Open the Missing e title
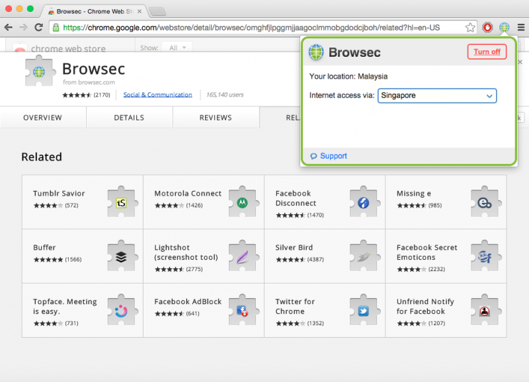 [x=414, y=193]
